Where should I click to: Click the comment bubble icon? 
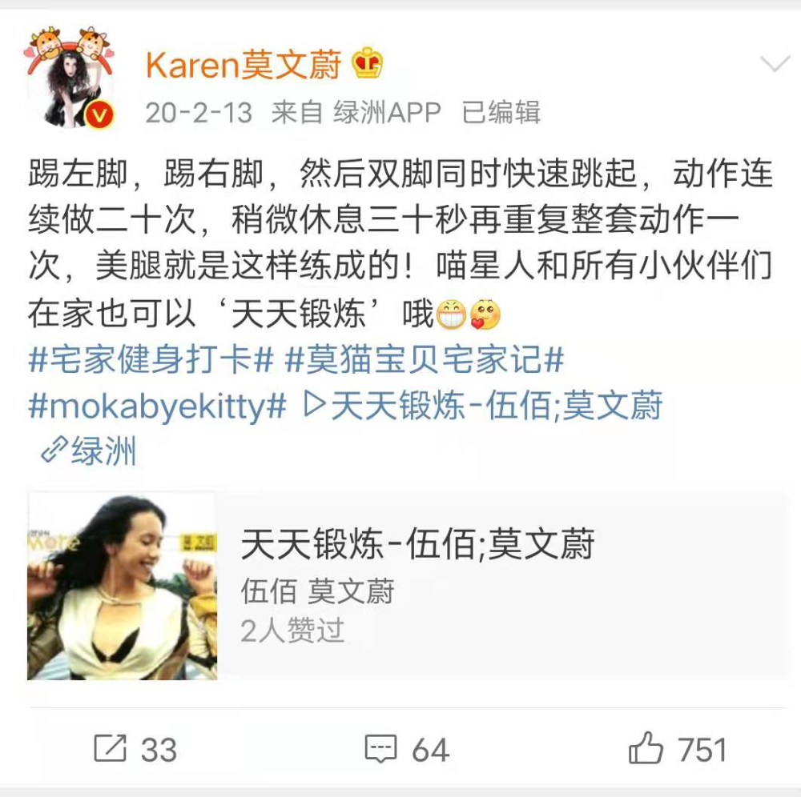tap(380, 748)
